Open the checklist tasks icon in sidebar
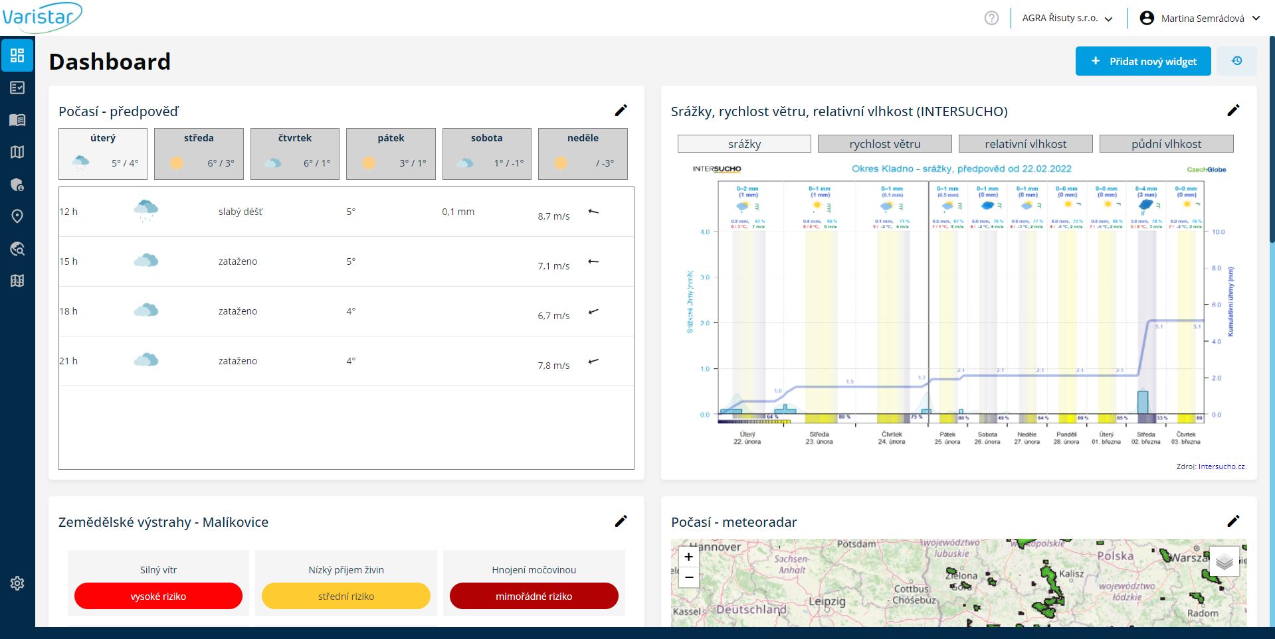The image size is (1275, 639). pyautogui.click(x=17, y=88)
